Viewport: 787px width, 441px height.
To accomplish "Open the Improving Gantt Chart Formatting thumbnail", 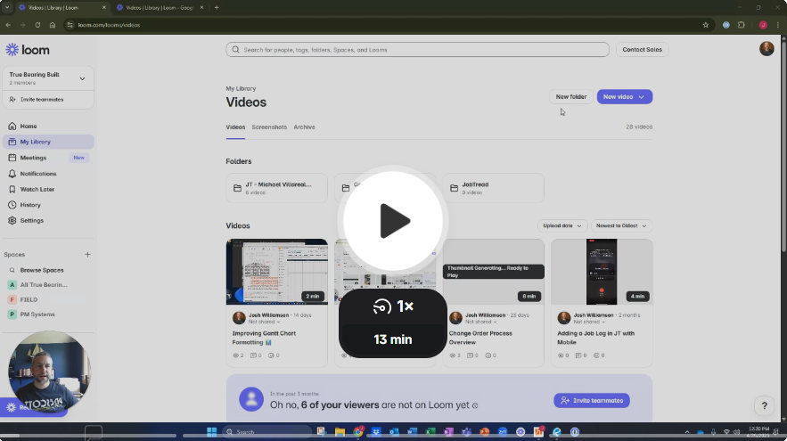I will [x=276, y=272].
